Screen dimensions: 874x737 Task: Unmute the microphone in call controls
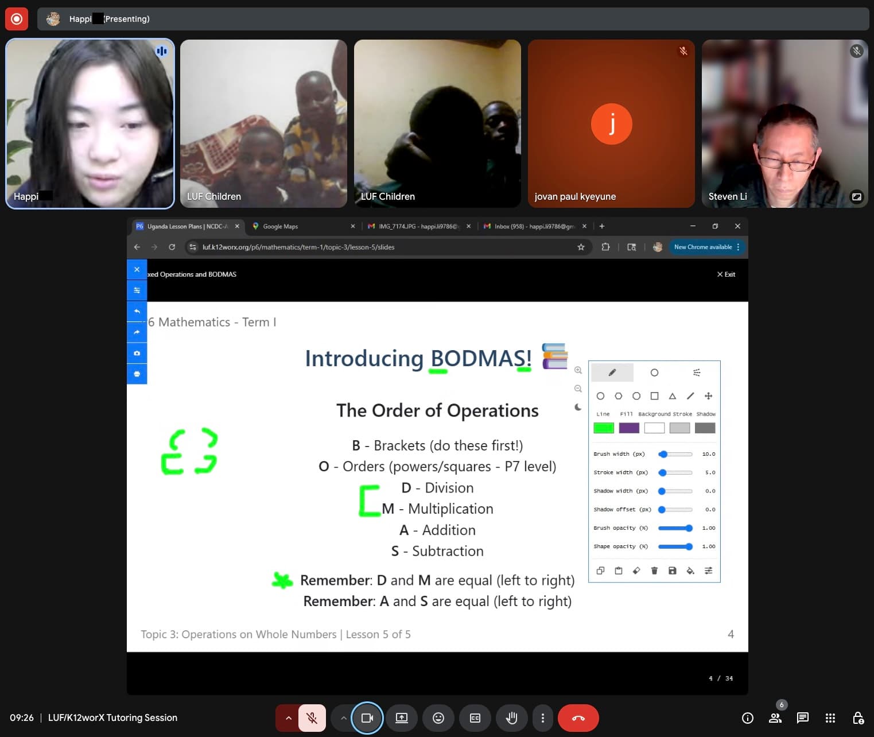pos(312,717)
